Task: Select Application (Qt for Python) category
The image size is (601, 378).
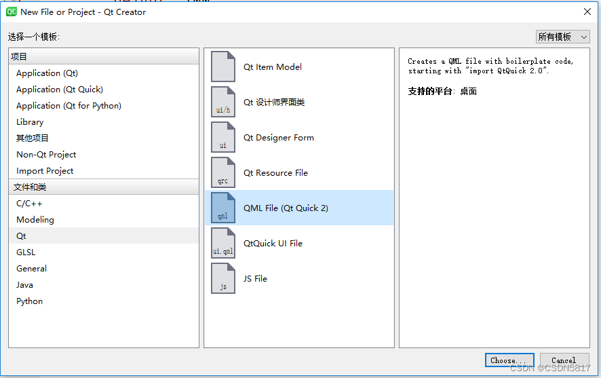Action: tap(104, 105)
